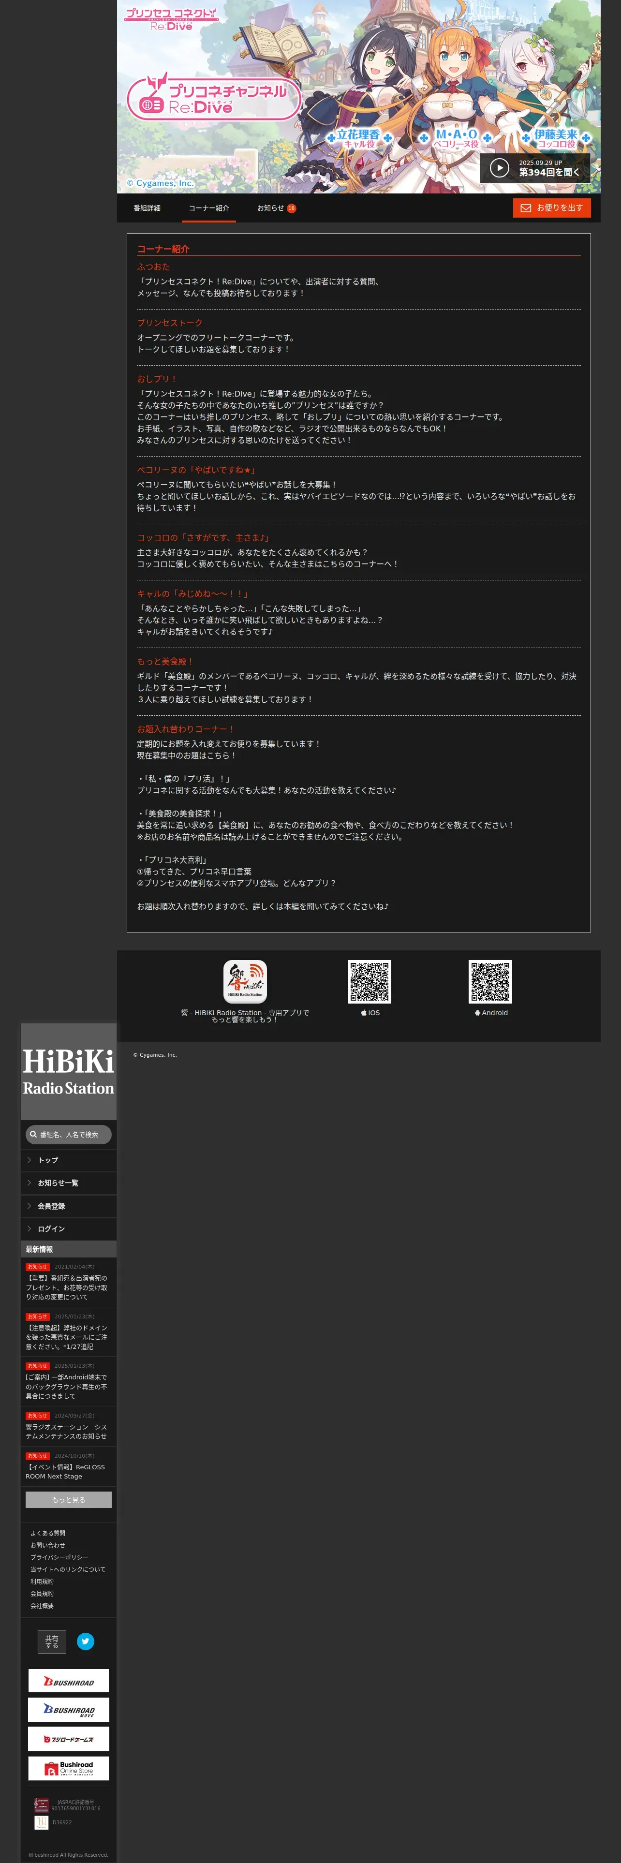
Task: Click the もっと見る button
Action: click(x=69, y=1500)
